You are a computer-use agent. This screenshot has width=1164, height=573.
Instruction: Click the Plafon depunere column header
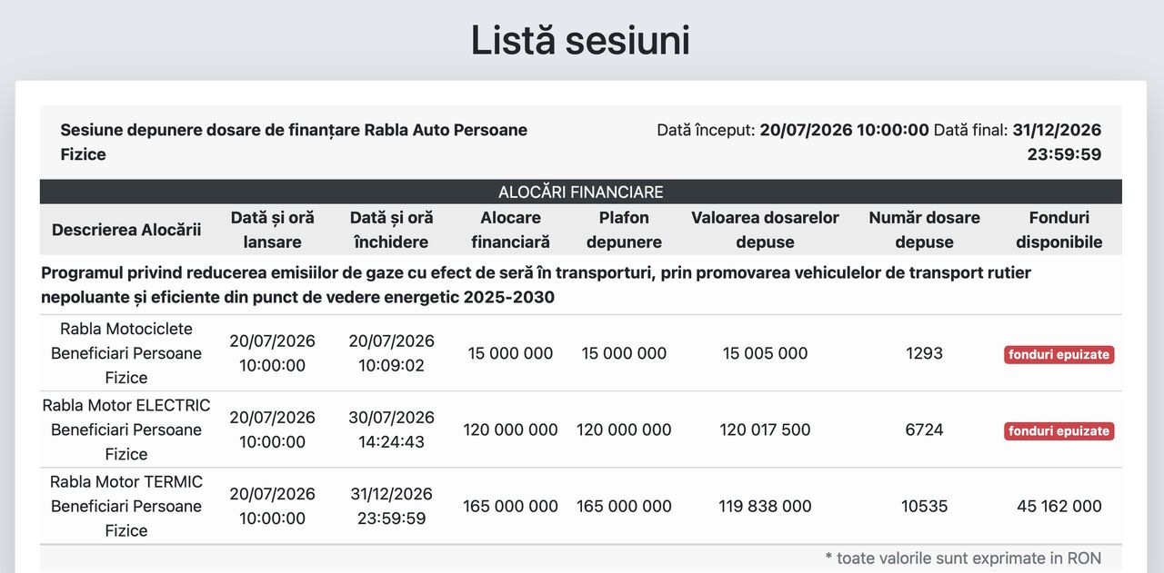(x=624, y=230)
